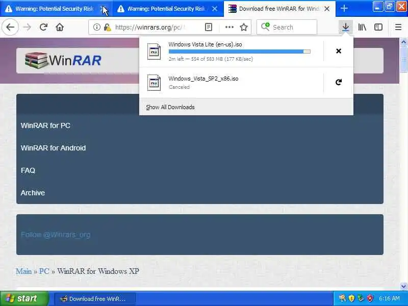The height and width of the screenshot is (306, 408).
Task: Close the first Warning security risk tab
Action: pos(104,9)
